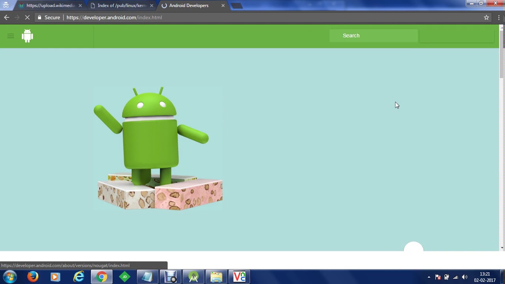Open a new browser tab
The image size is (505, 284).
[x=236, y=6]
